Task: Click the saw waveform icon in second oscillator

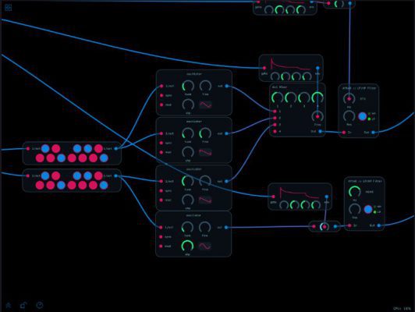Action: 205,152
